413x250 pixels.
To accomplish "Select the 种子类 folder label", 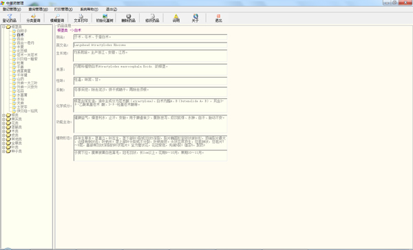I will tap(17, 151).
